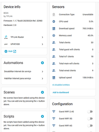Click the Firmware version text
Image resolution: width=99 pixels, height=132 pixels.
(x=23, y=21)
